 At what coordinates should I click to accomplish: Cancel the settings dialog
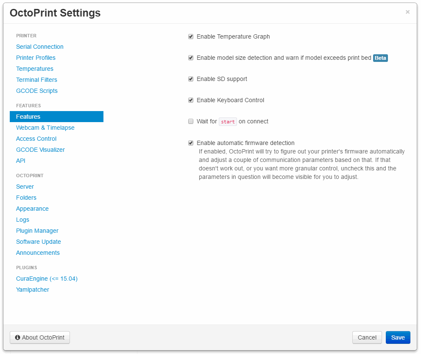tap(367, 337)
